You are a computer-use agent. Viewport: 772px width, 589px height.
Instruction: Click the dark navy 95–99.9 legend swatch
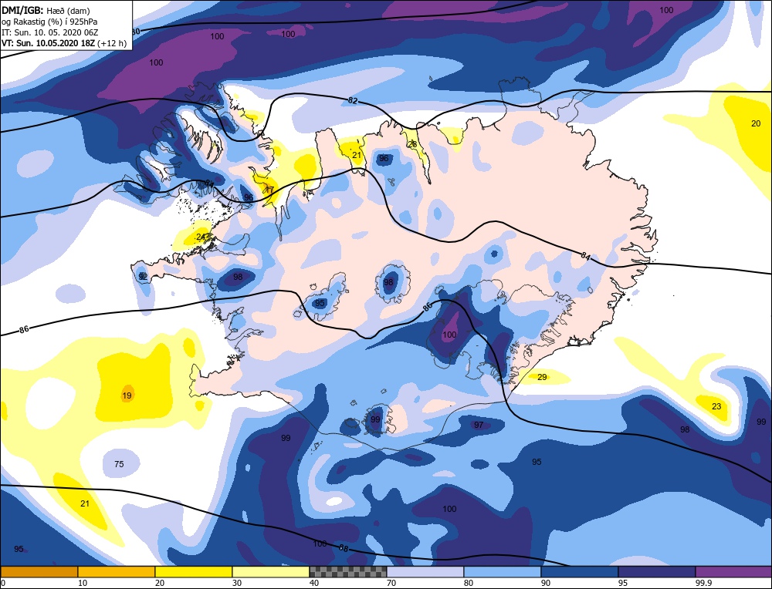coord(657,571)
